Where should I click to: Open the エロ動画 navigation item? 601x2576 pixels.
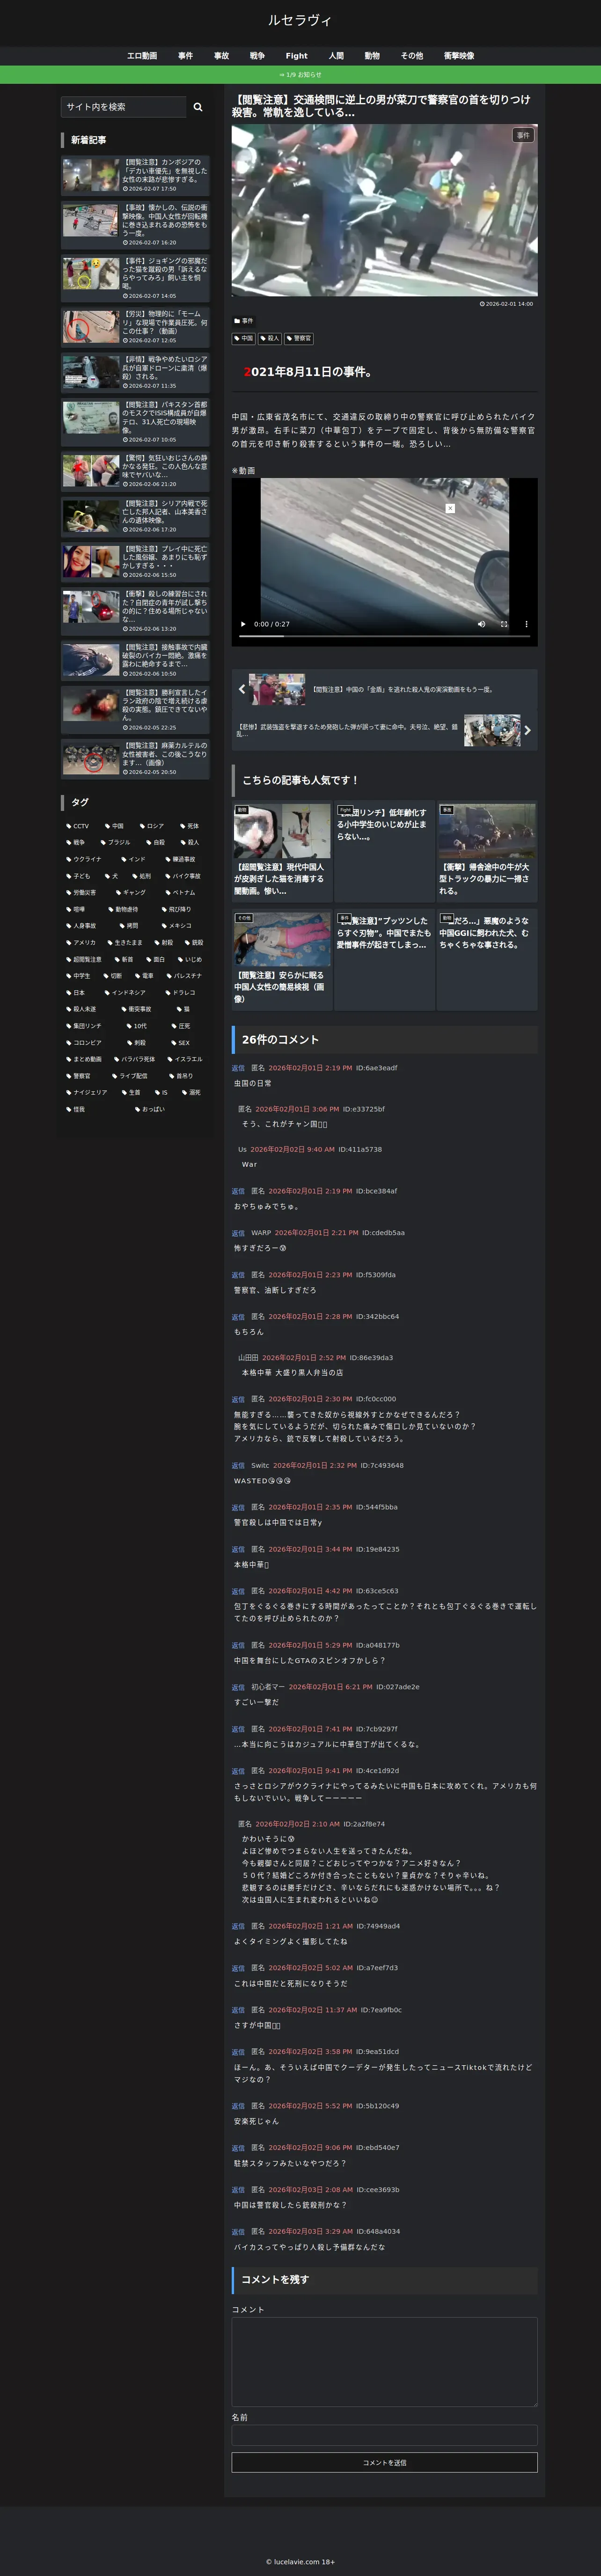coord(142,56)
